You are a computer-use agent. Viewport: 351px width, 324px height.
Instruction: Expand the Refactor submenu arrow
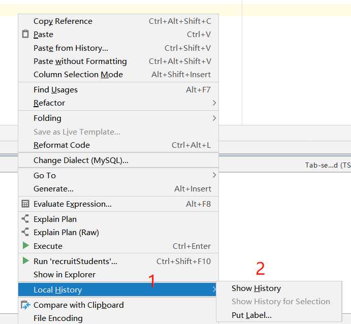214,103
